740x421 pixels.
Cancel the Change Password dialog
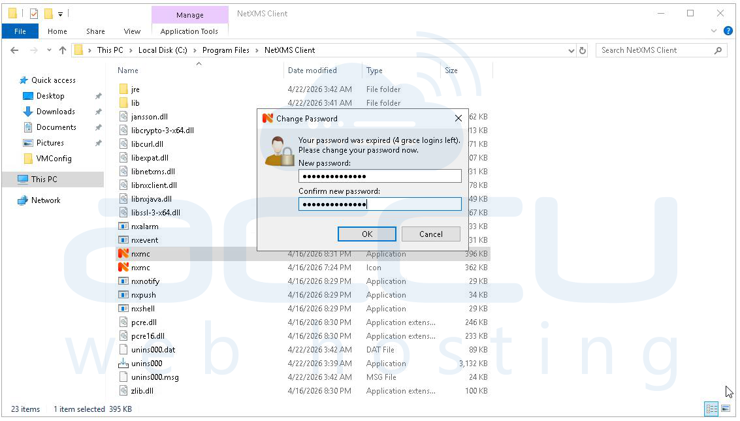tap(430, 234)
